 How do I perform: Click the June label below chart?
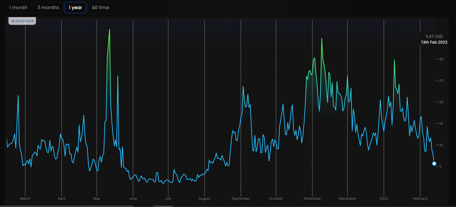[x=133, y=198]
